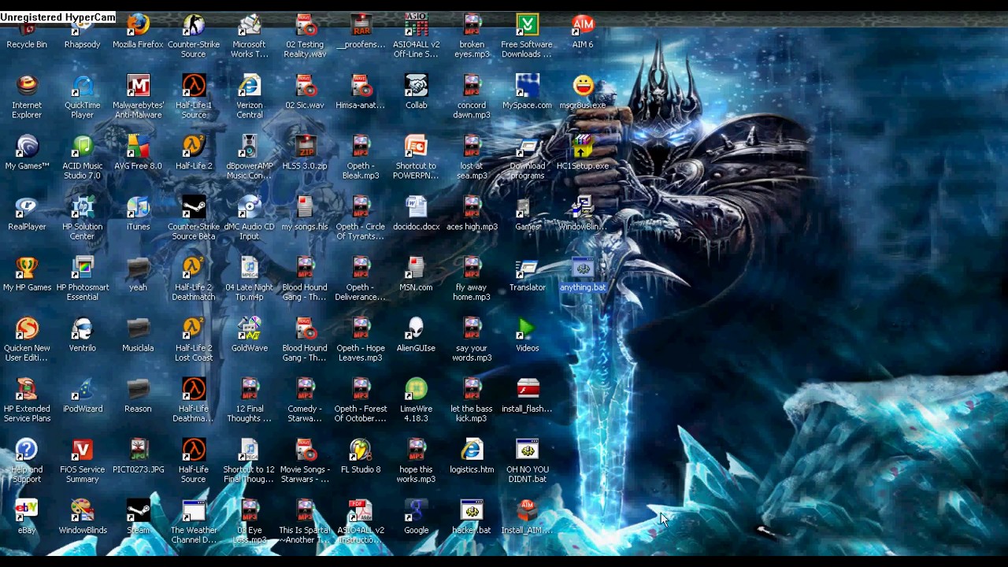The height and width of the screenshot is (567, 1008).
Task: Click the Verizon Central shortcut
Action: (x=250, y=96)
